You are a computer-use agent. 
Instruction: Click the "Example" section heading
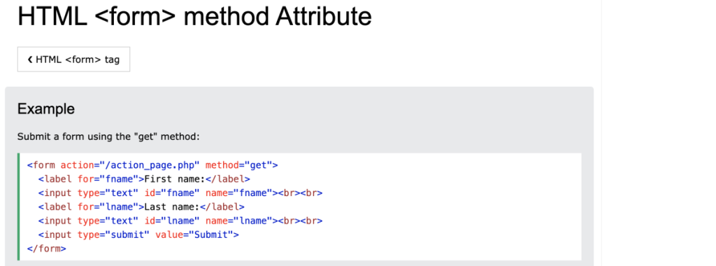click(45, 109)
